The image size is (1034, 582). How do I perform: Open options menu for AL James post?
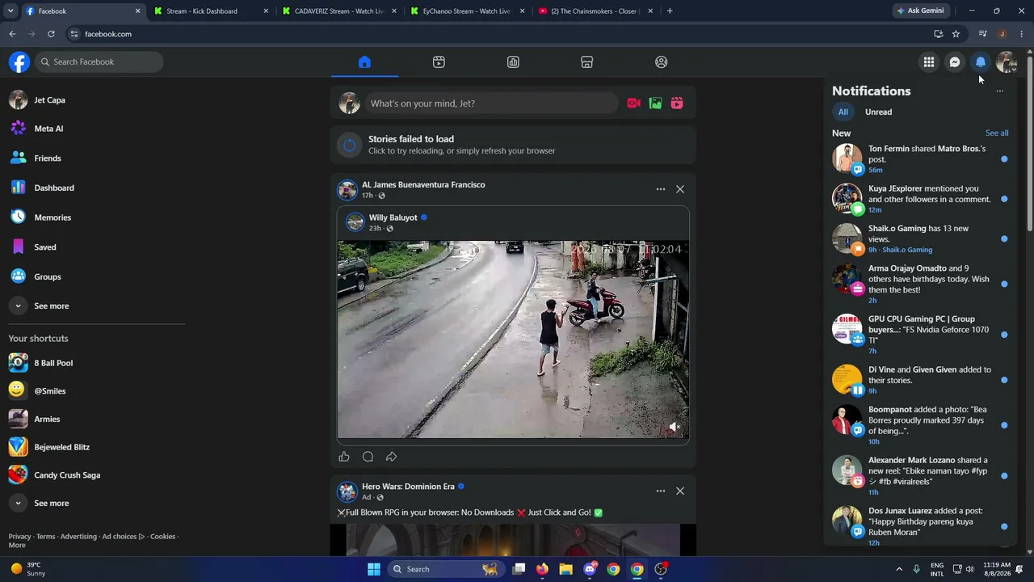click(661, 189)
